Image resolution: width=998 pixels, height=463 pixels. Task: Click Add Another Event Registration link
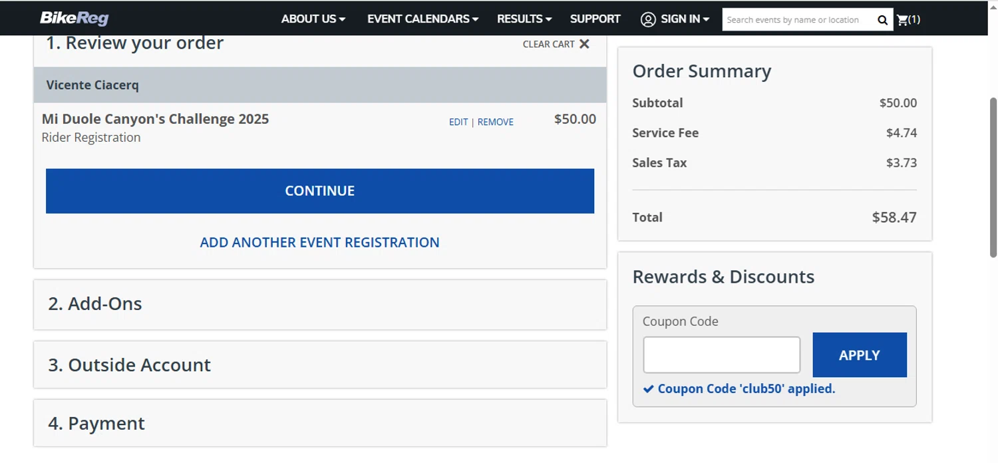320,242
